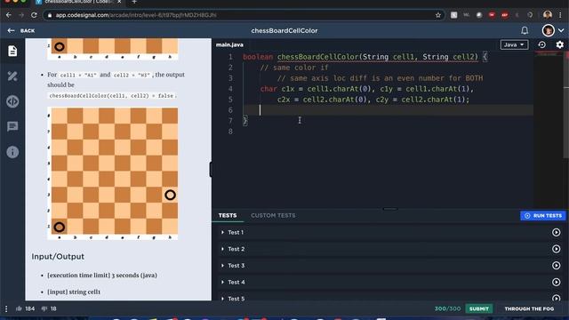Screen dimensions: 569x320
Task: Click the 300/300 score text
Action: pyautogui.click(x=447, y=308)
